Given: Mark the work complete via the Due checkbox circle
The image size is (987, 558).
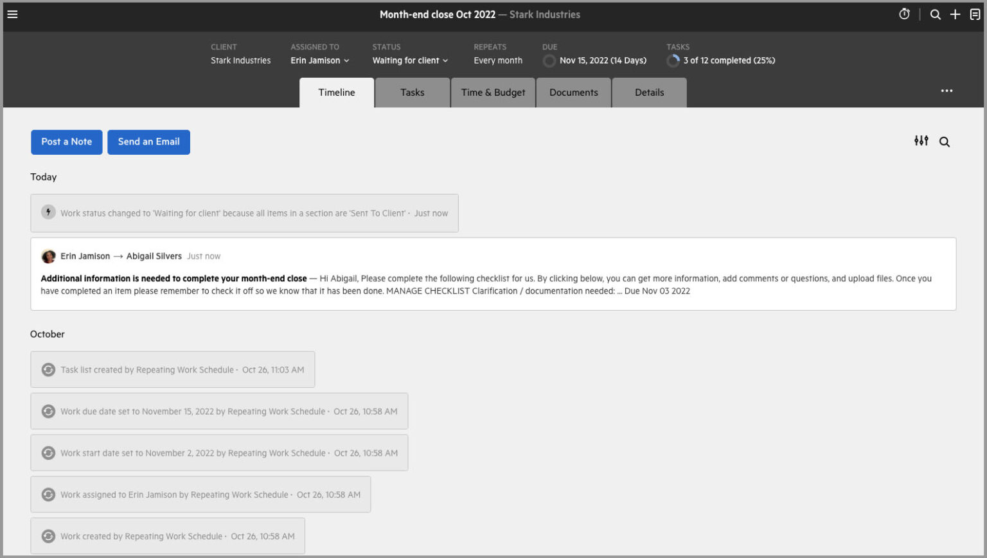Looking at the screenshot, I should coord(549,60).
